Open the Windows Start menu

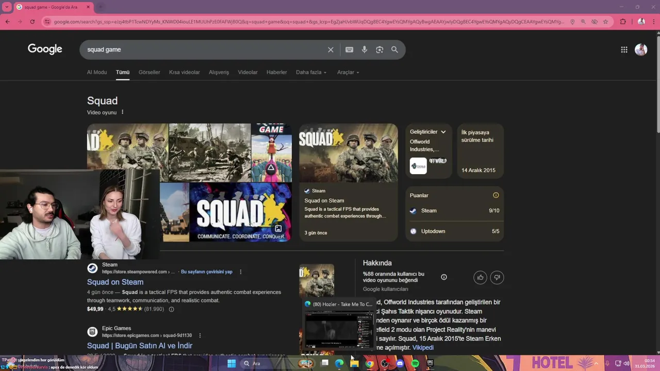[x=232, y=364]
